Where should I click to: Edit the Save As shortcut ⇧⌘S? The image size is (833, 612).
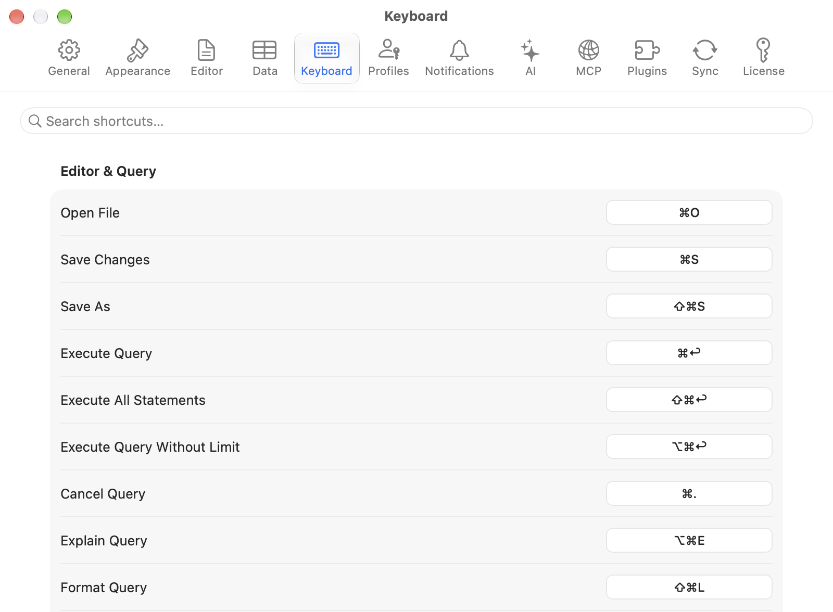[689, 307]
